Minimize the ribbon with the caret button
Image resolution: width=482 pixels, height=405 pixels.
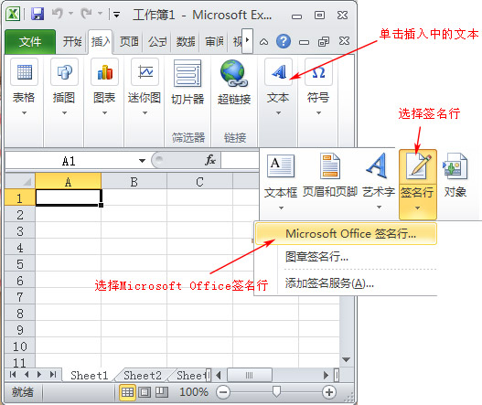point(263,42)
